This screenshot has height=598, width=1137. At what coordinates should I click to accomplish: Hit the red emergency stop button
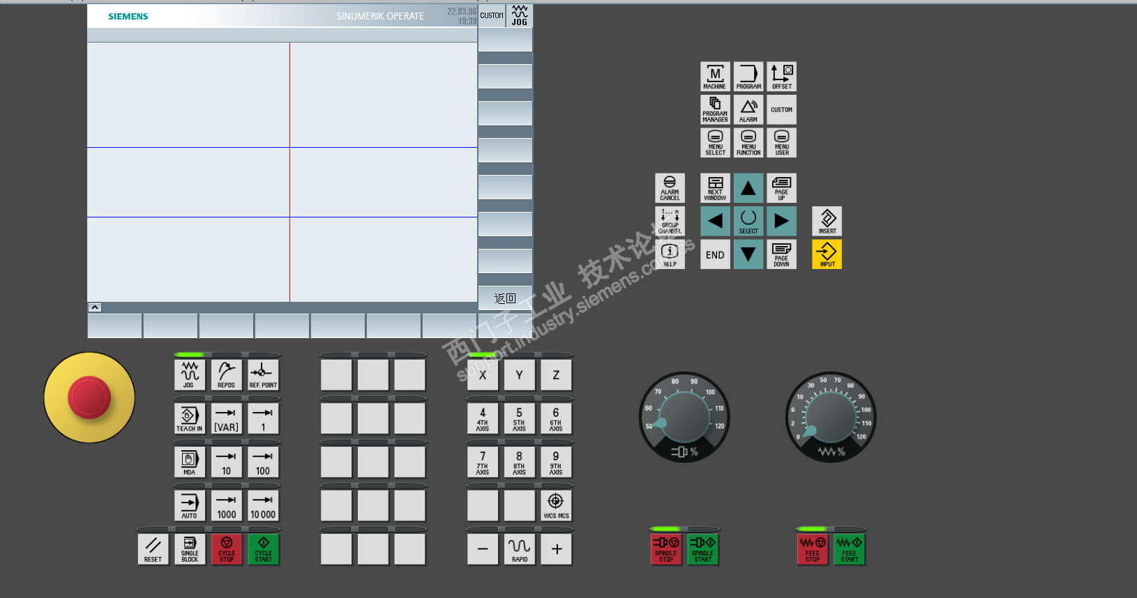[89, 397]
